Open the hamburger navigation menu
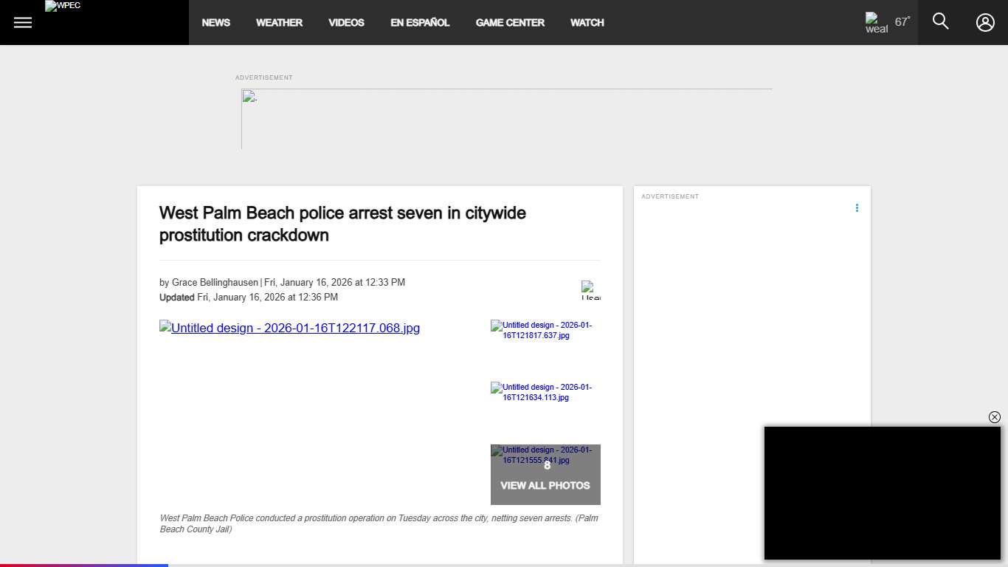Screen dimensions: 1008x567 tap(22, 22)
